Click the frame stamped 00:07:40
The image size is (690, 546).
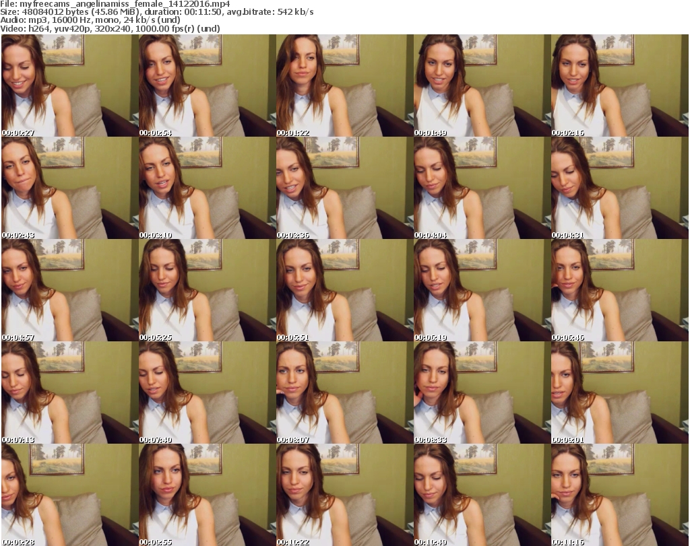click(x=207, y=392)
